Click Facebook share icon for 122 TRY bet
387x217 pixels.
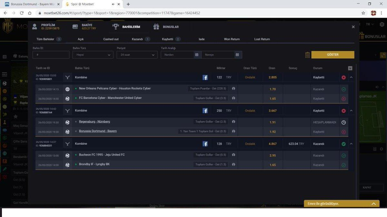(205, 77)
